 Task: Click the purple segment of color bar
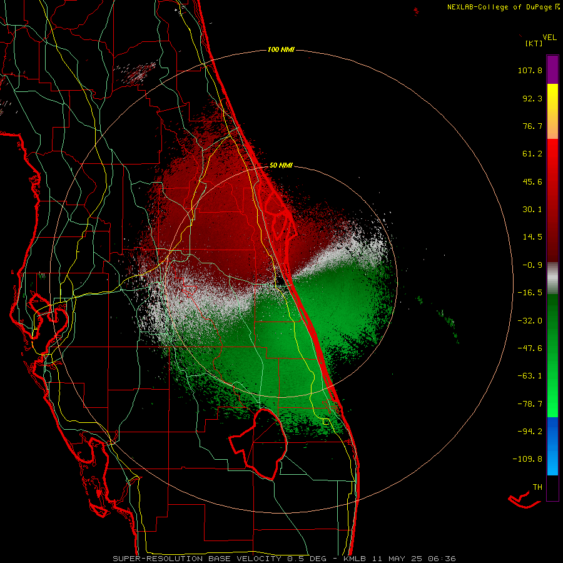tap(552, 69)
